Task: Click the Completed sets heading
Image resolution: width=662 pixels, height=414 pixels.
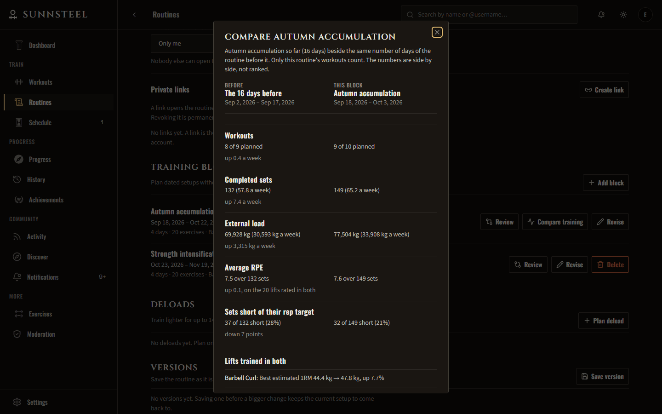Action: point(248,180)
